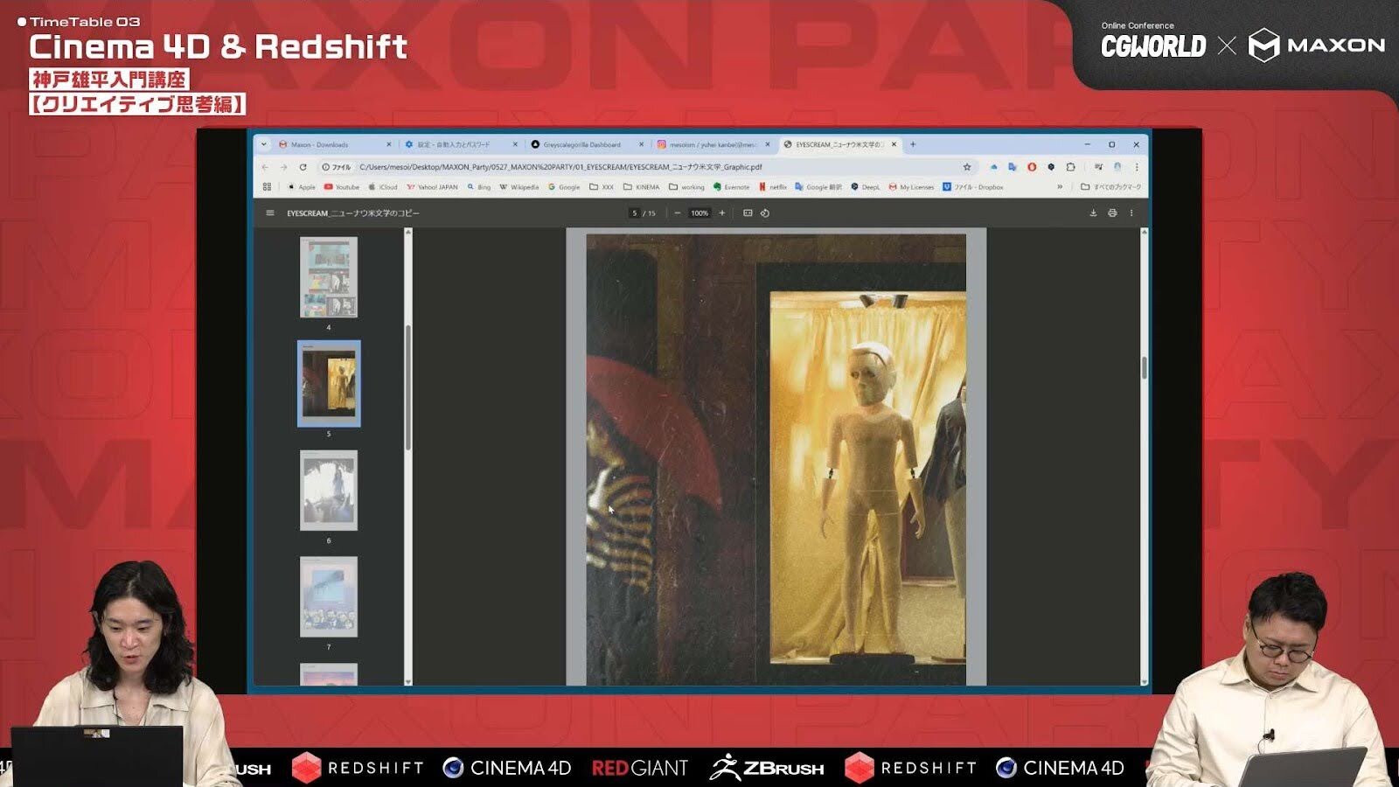The width and height of the screenshot is (1399, 787).
Task: Expand the tab search dropdown arrow
Action: 264,144
